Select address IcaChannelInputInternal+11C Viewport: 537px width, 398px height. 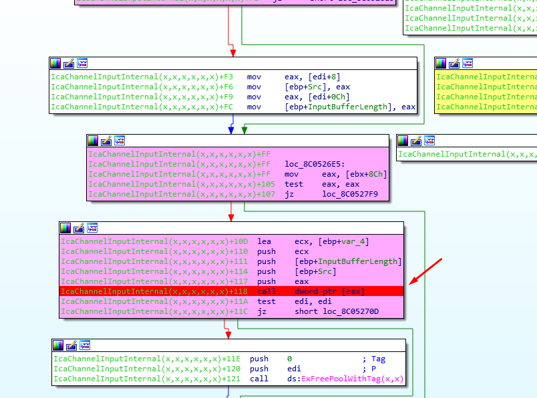[154, 311]
